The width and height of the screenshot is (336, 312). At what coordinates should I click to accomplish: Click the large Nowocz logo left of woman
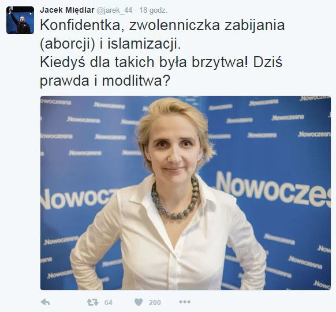click(79, 199)
